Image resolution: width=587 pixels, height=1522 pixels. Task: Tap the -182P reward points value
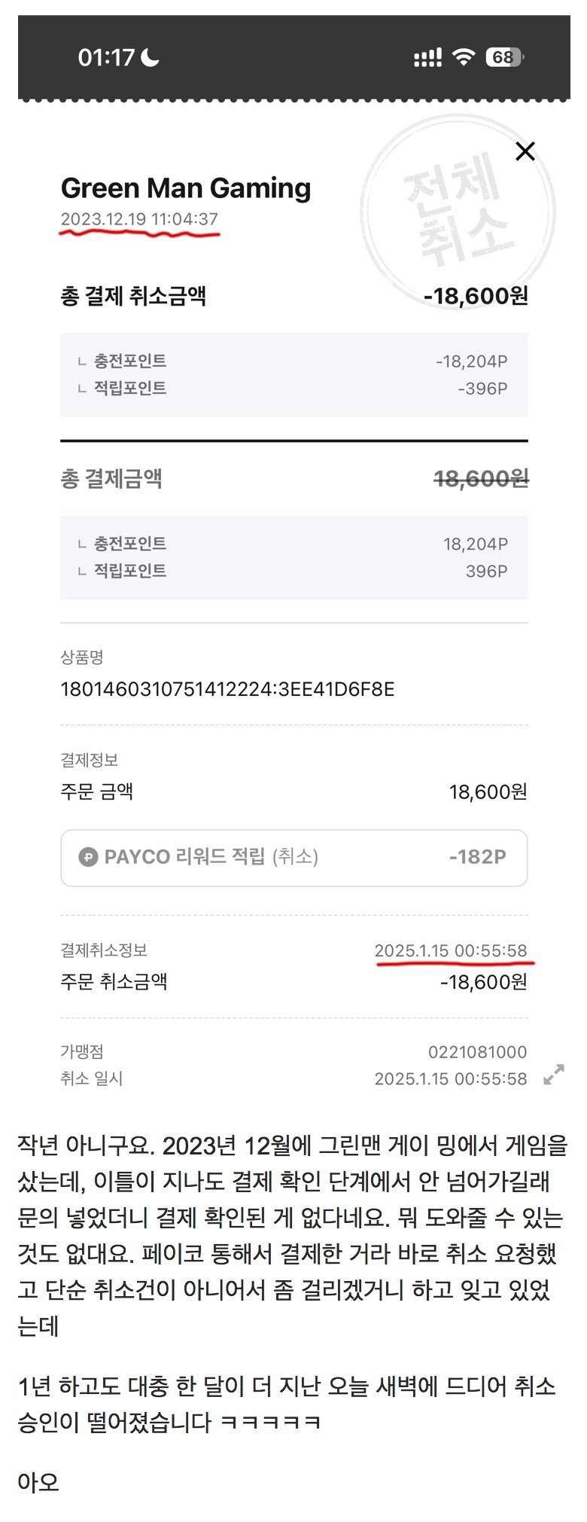click(x=477, y=857)
